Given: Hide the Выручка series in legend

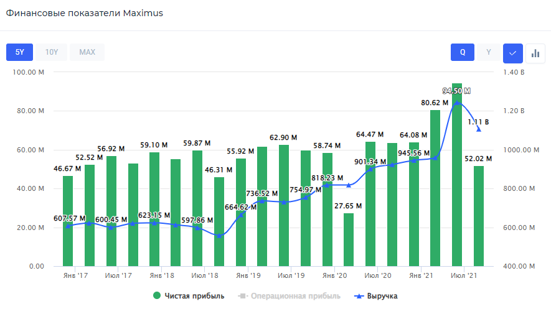Looking at the screenshot, I should click(x=375, y=296).
